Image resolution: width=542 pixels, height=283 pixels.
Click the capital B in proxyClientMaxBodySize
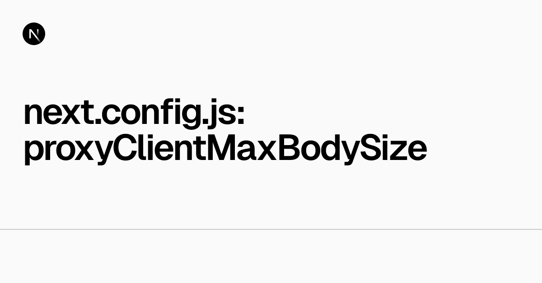pos(290,149)
